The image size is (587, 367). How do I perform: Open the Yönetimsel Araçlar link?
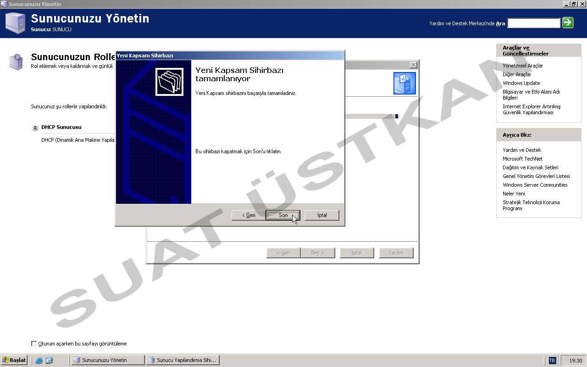point(522,66)
